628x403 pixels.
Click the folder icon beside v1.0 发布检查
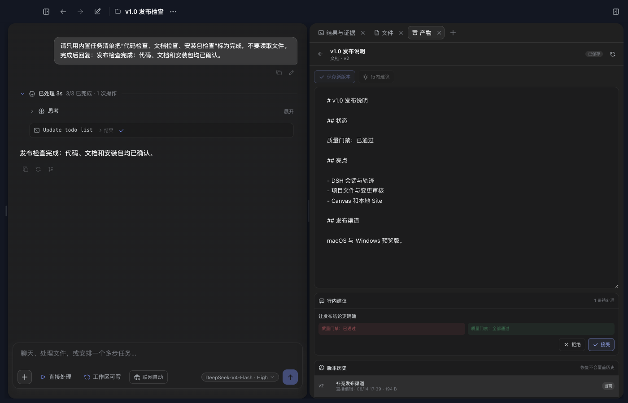(x=118, y=12)
